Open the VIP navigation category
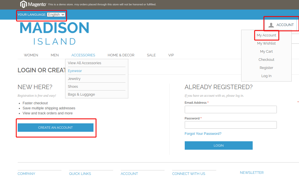 point(171,55)
